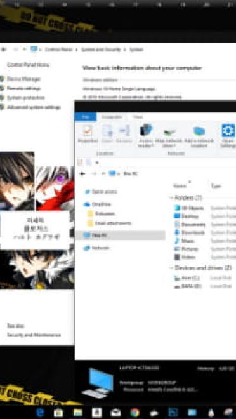Open the Documents folder in This PC list

(190, 225)
